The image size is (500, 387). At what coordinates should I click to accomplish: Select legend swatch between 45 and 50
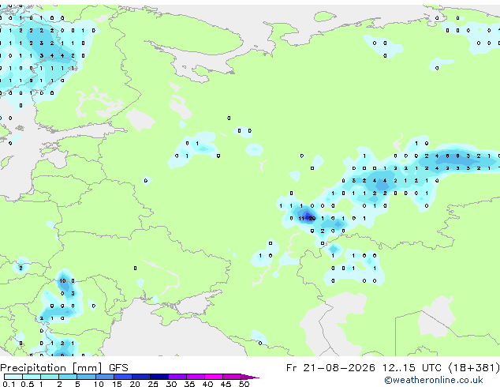pos(232,377)
